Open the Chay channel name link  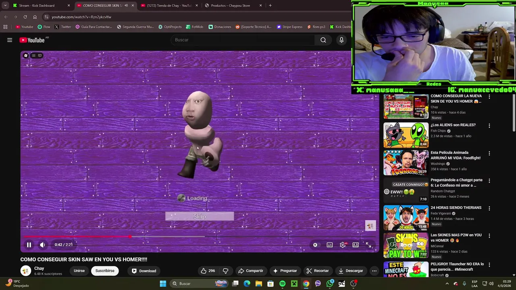(39, 268)
